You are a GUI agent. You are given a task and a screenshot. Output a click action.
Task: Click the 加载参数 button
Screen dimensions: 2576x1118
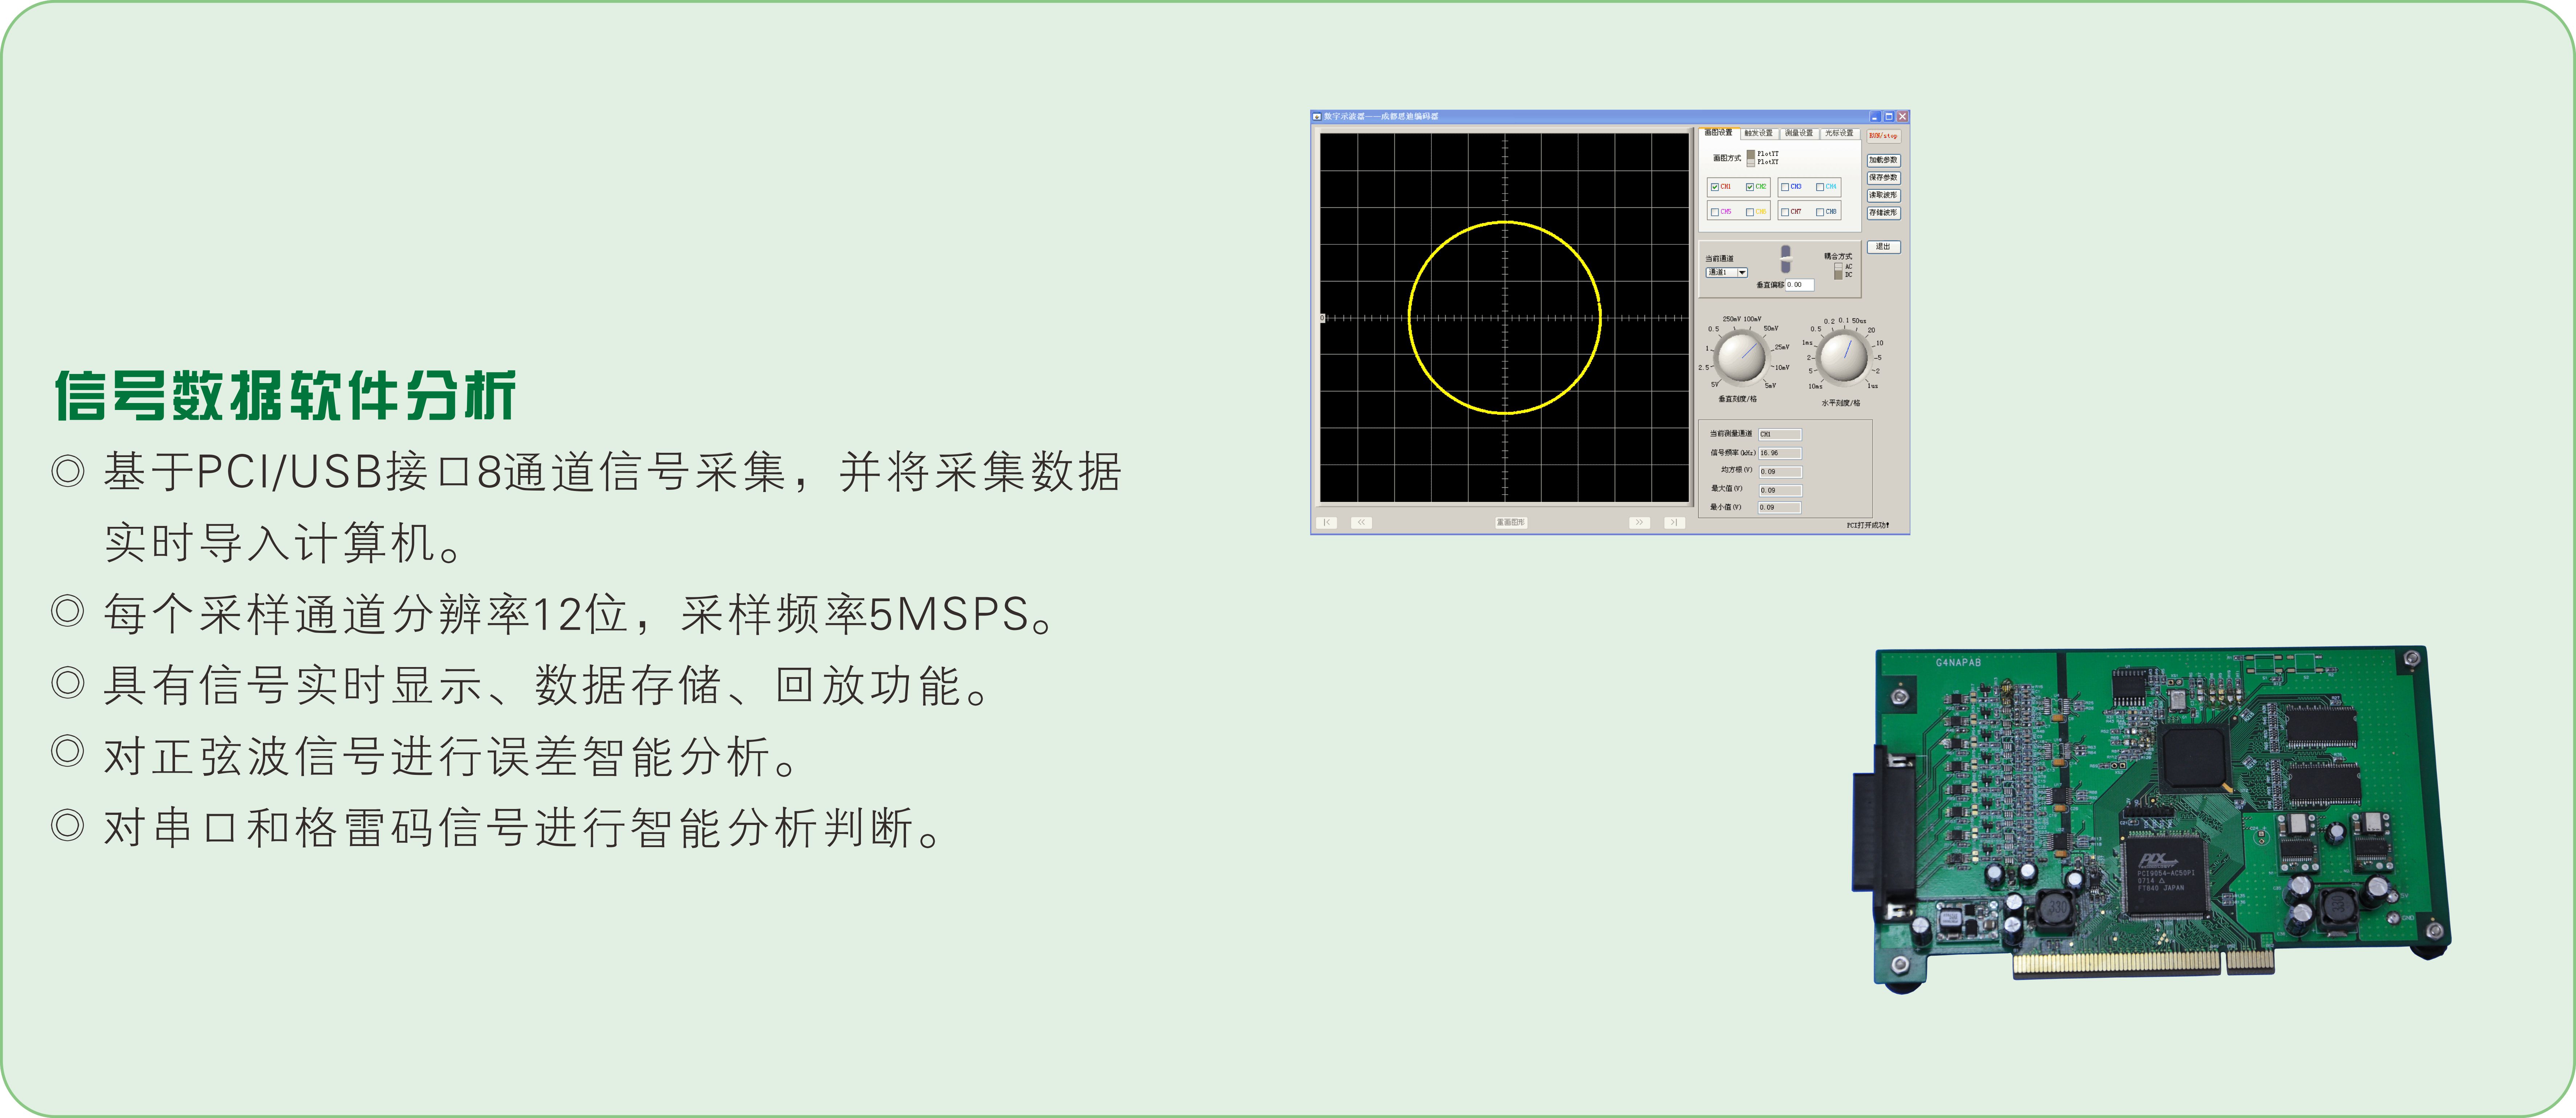point(1884,160)
